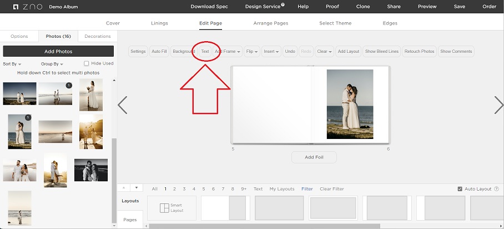Image resolution: width=504 pixels, height=229 pixels.
Task: Click Share in the top bar
Action: 394,7
